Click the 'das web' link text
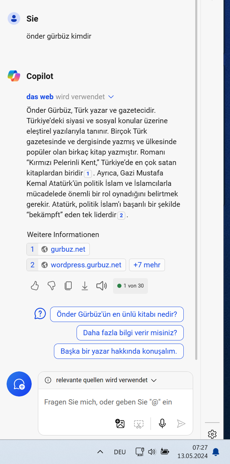The width and height of the screenshot is (230, 464). 40,96
